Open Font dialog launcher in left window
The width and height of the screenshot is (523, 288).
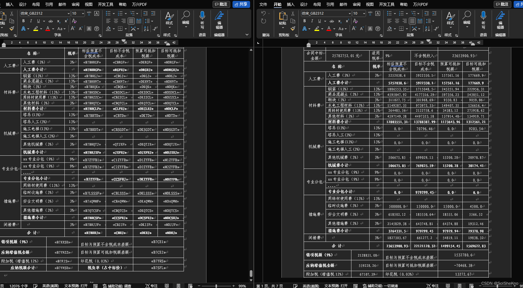coord(100,35)
